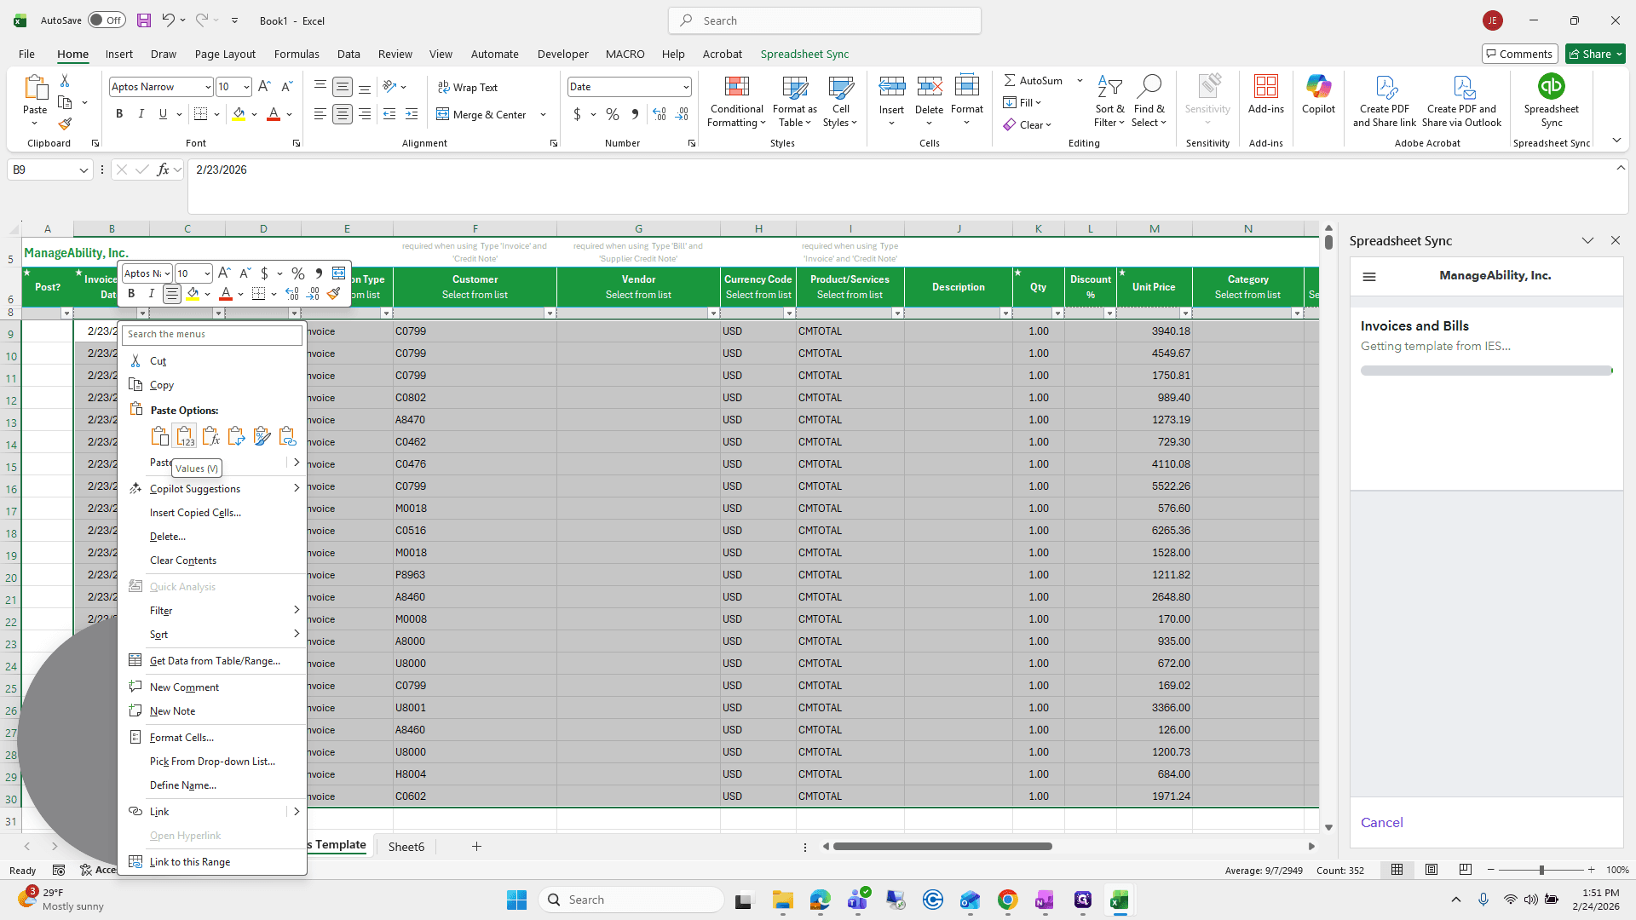Switch to the Sheet6 worksheet tab
This screenshot has height=920, width=1636.
click(x=406, y=847)
